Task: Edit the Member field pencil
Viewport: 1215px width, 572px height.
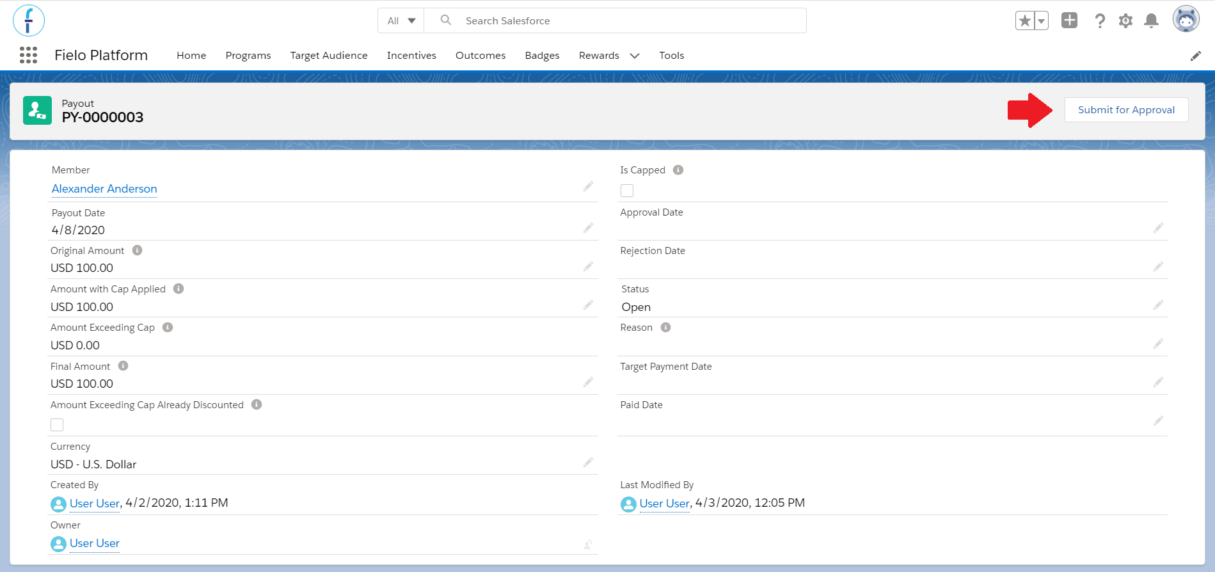Action: point(588,186)
